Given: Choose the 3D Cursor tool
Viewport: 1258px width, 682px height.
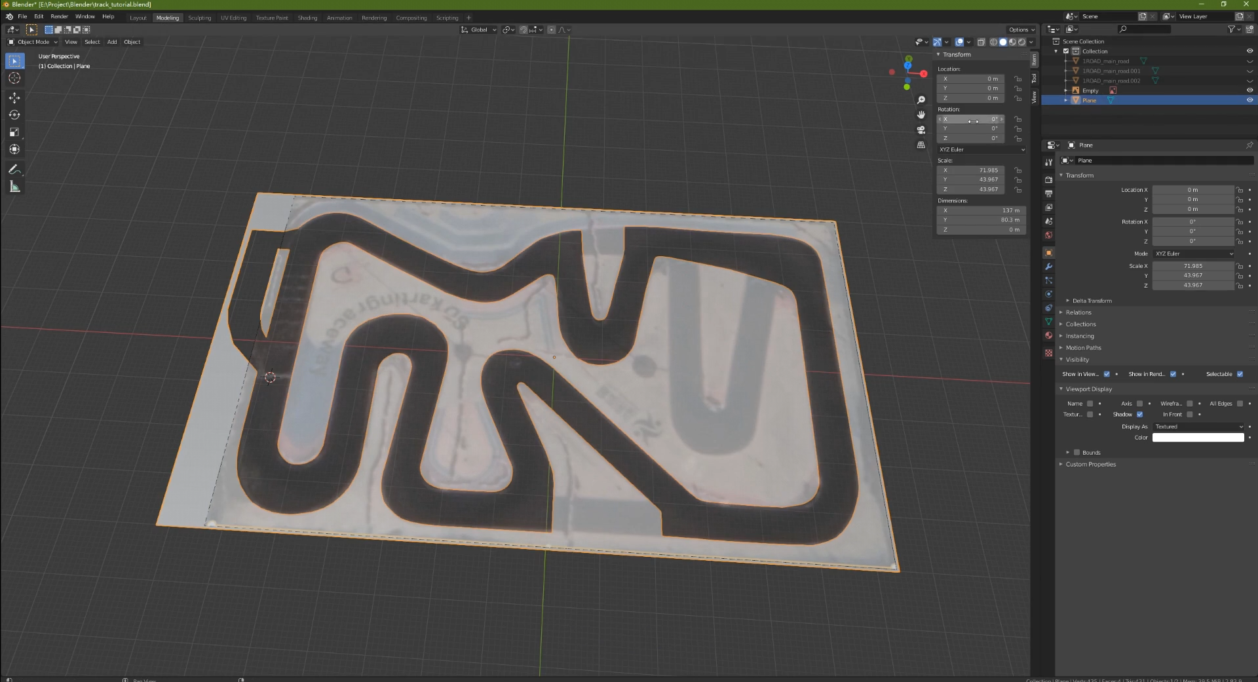Looking at the screenshot, I should 14,78.
